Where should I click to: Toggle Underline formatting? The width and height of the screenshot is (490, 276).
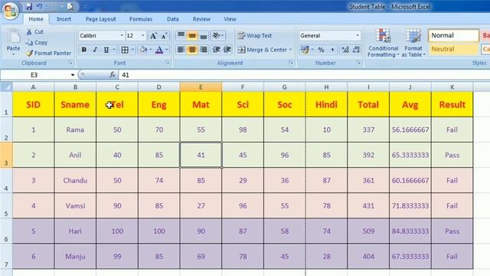[x=106, y=49]
